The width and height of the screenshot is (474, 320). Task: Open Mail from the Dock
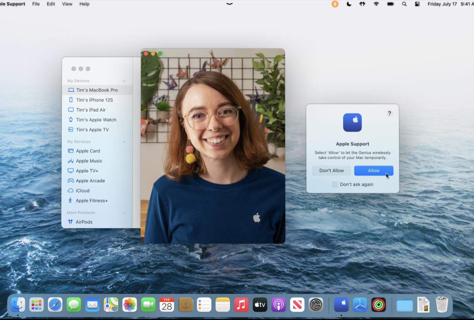(x=92, y=304)
